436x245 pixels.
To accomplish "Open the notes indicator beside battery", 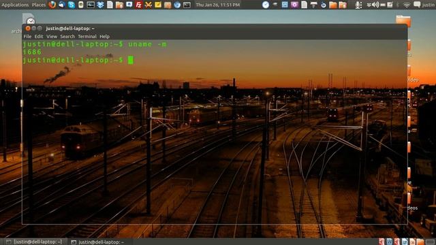I will (x=390, y=5).
